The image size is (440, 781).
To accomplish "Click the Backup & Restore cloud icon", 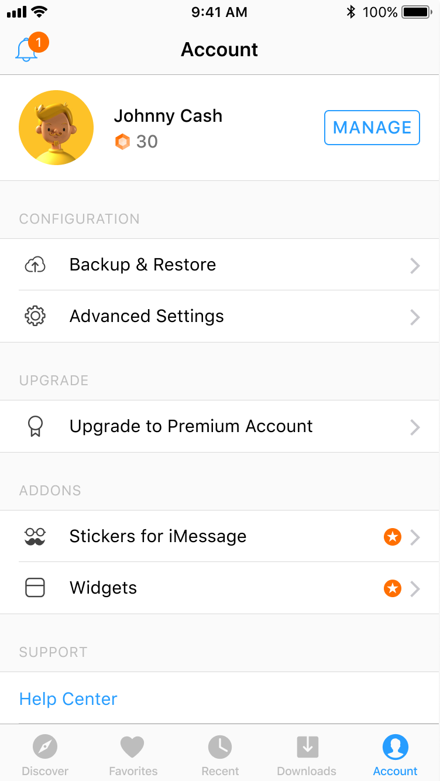I will point(35,265).
